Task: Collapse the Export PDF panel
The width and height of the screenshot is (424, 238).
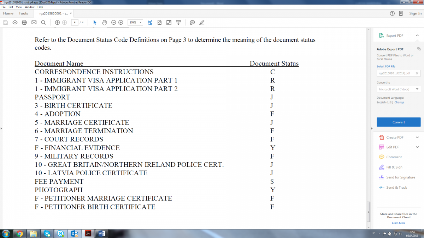Action: coord(417,36)
